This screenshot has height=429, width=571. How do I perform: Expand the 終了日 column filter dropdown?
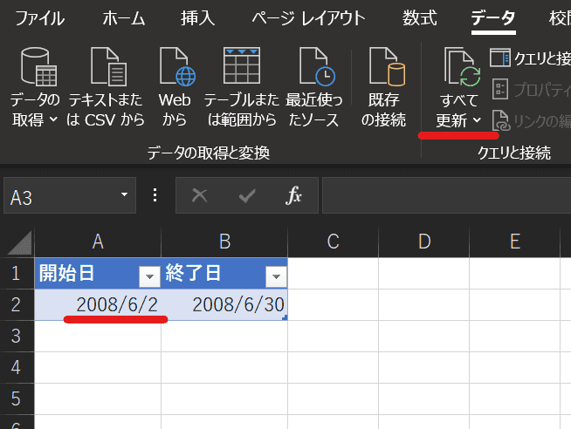click(x=276, y=276)
